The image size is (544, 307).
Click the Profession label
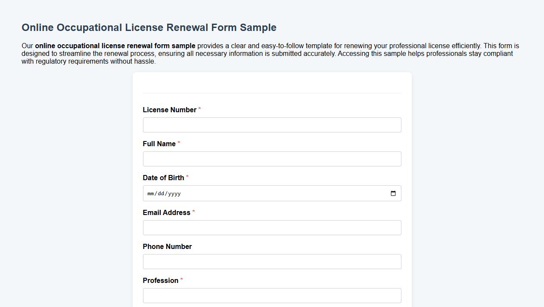(x=162, y=280)
